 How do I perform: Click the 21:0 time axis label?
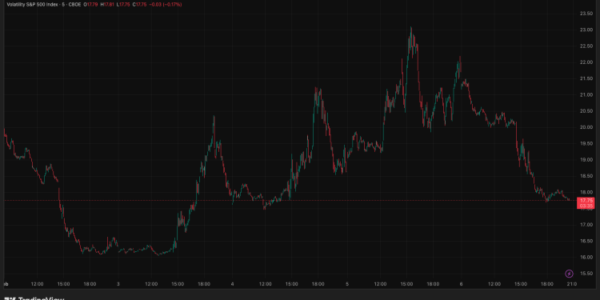(x=572, y=284)
